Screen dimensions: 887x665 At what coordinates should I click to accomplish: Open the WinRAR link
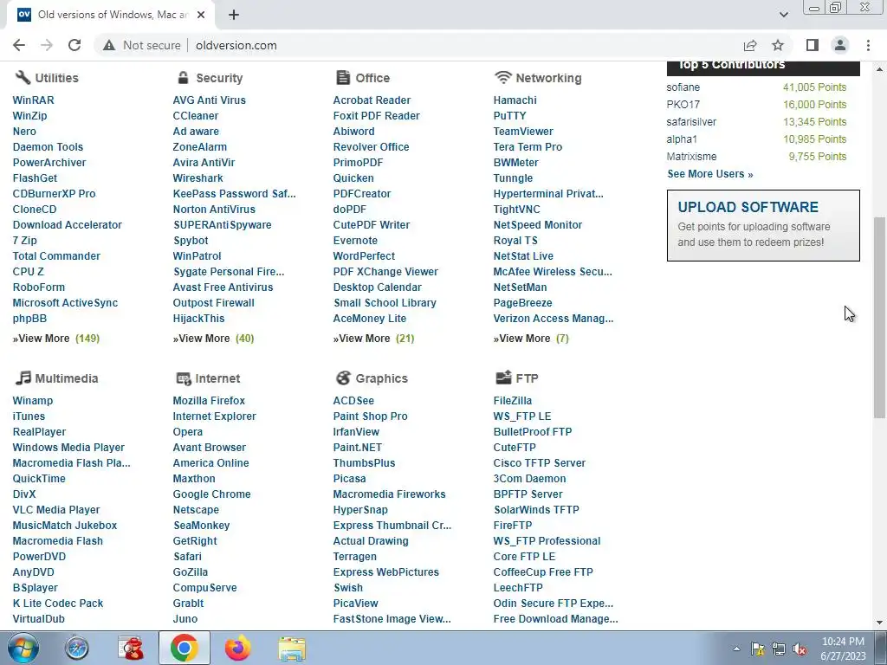coord(34,100)
